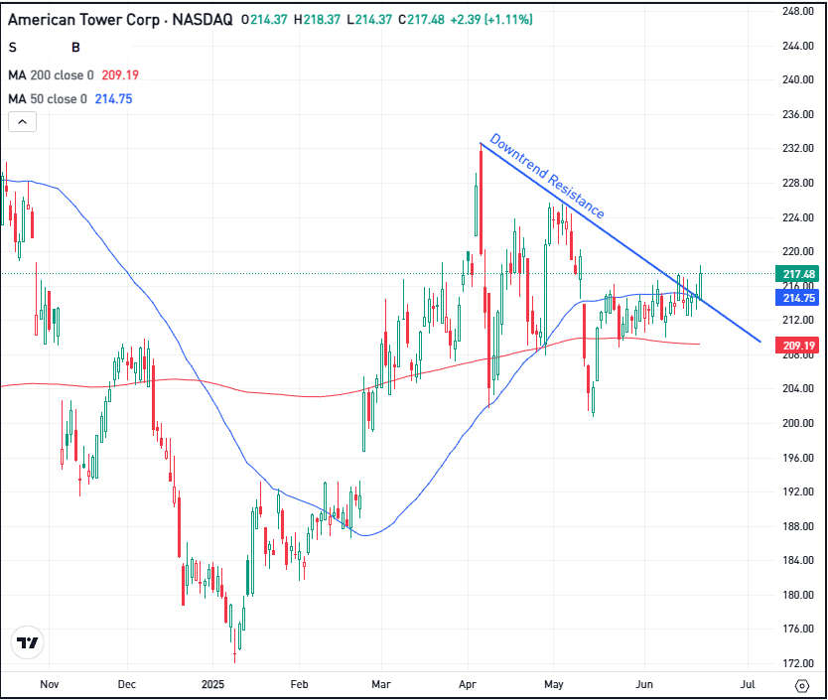Click the May label on time axis

(x=553, y=684)
